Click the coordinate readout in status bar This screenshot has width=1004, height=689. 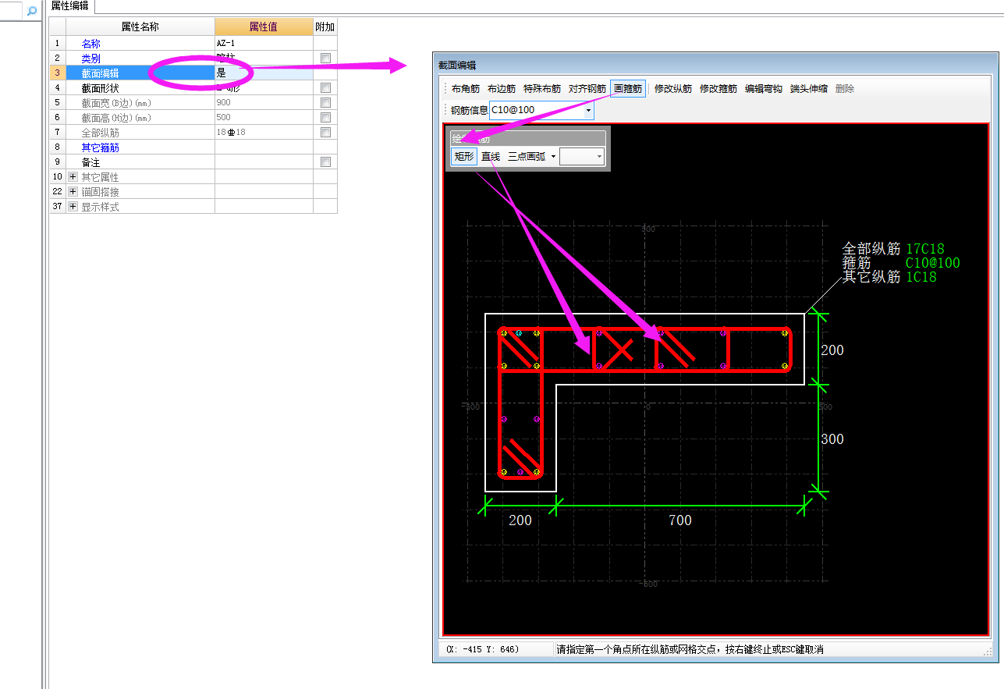click(x=483, y=649)
